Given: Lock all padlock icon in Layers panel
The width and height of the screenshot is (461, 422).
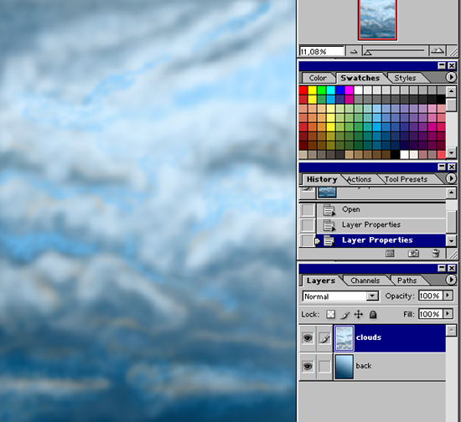Looking at the screenshot, I should 373,315.
